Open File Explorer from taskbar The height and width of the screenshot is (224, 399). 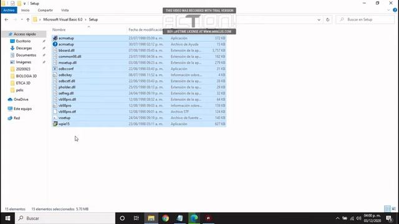[151, 218]
